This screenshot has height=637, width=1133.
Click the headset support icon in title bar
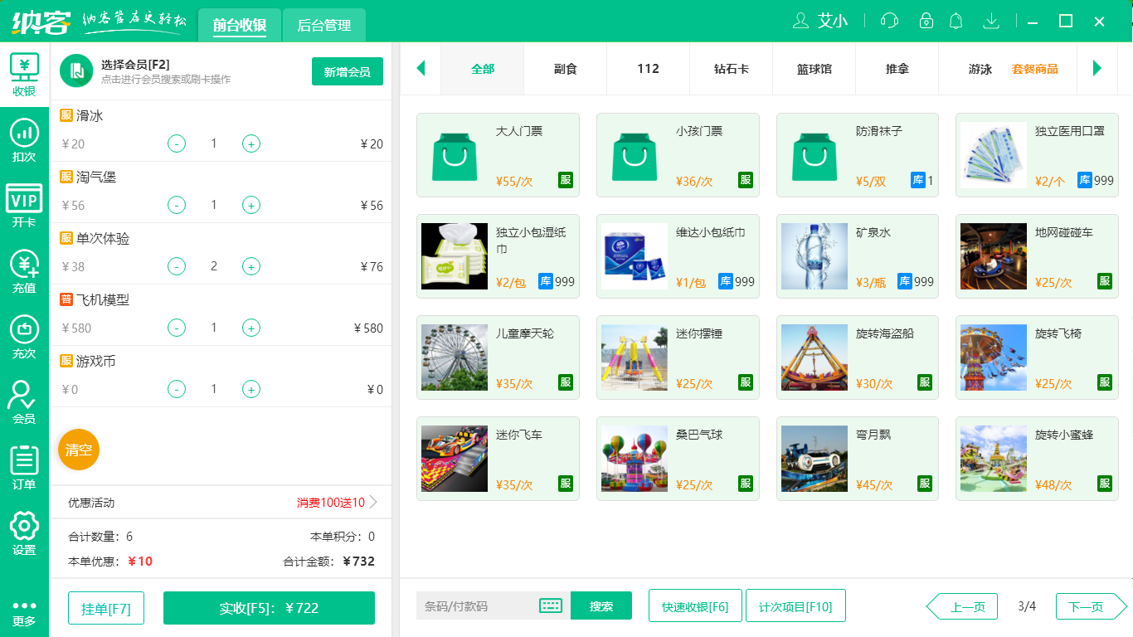(888, 21)
